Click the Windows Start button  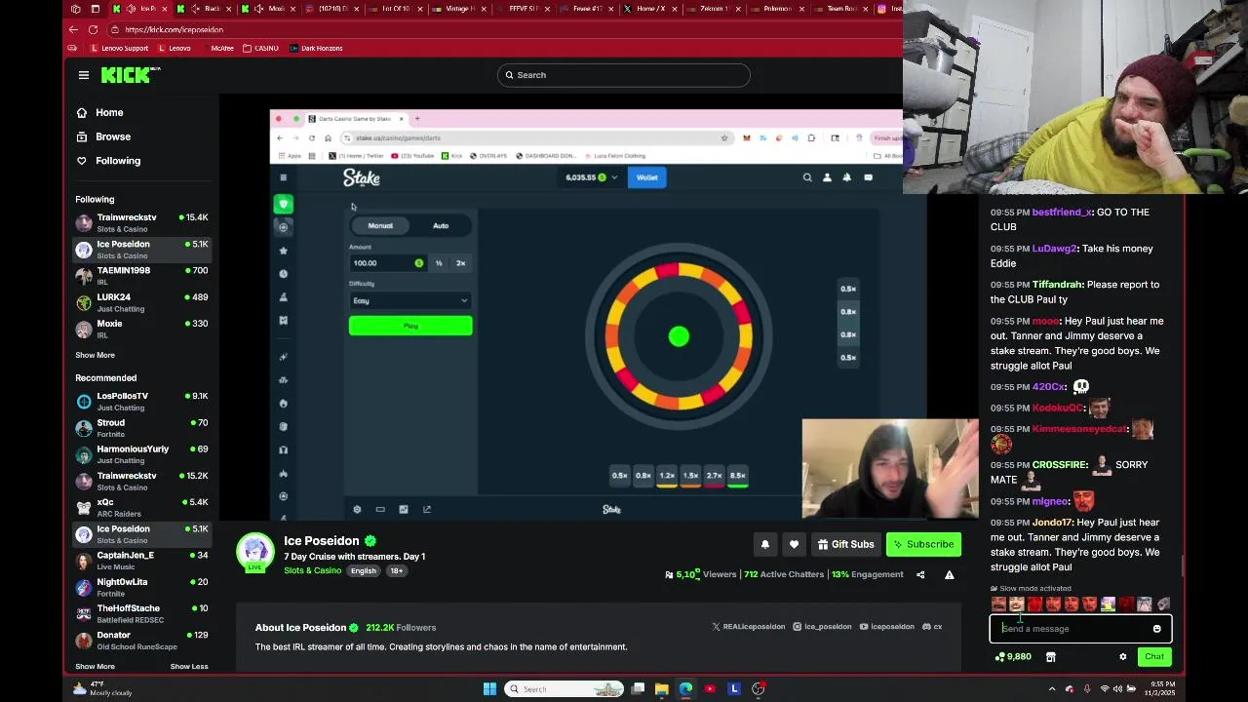pos(489,689)
